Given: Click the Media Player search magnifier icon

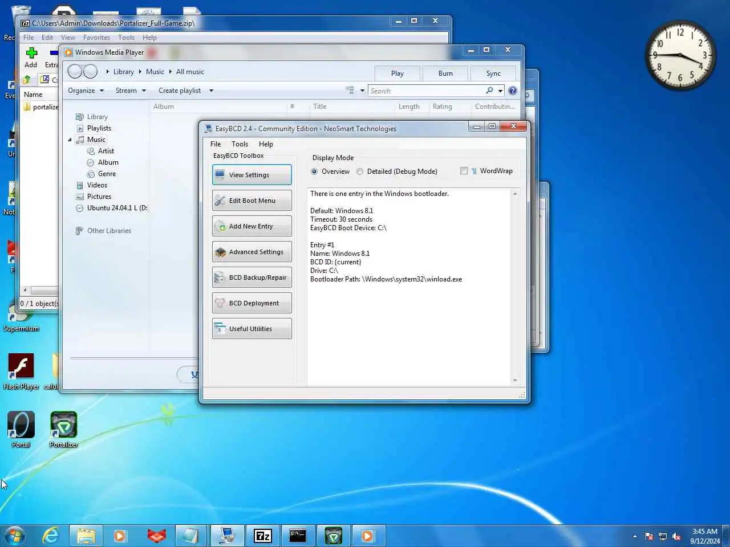Looking at the screenshot, I should click(x=489, y=91).
